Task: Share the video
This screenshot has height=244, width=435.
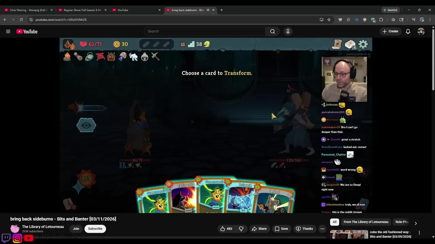Action: coord(259,229)
